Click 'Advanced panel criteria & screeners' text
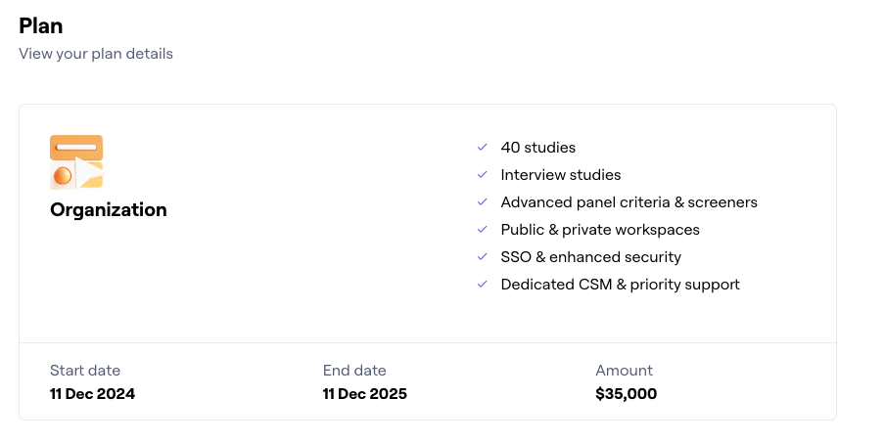885x443 pixels. (x=629, y=202)
